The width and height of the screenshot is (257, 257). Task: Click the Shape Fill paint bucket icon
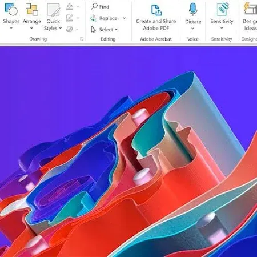click(x=70, y=6)
